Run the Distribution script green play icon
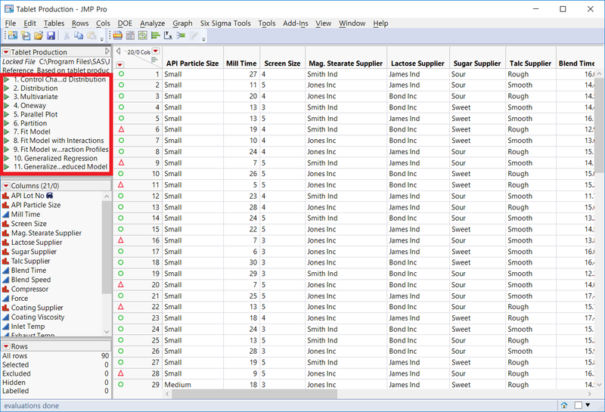The width and height of the screenshot is (605, 412). coord(7,88)
